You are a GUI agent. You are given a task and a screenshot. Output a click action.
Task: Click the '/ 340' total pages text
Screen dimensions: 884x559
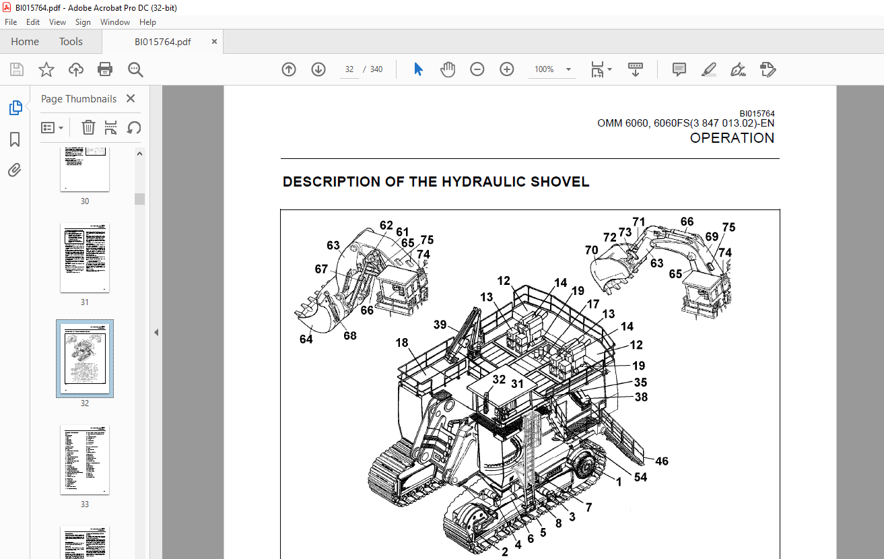coord(373,69)
